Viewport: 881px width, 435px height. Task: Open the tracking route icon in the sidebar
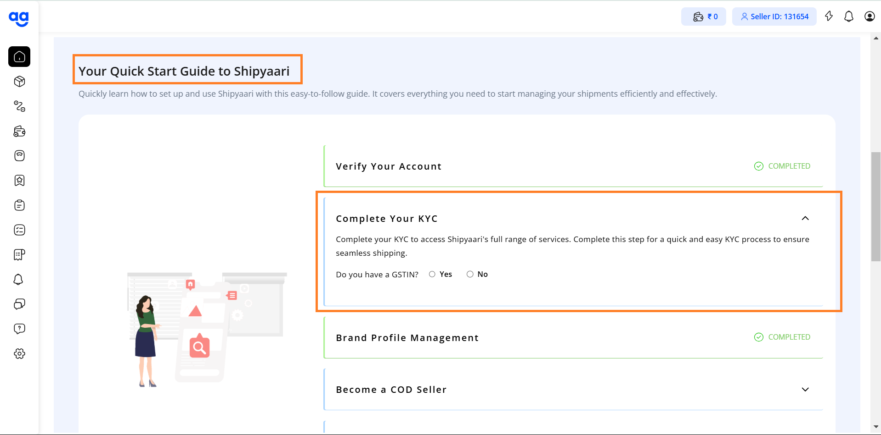[x=19, y=106]
